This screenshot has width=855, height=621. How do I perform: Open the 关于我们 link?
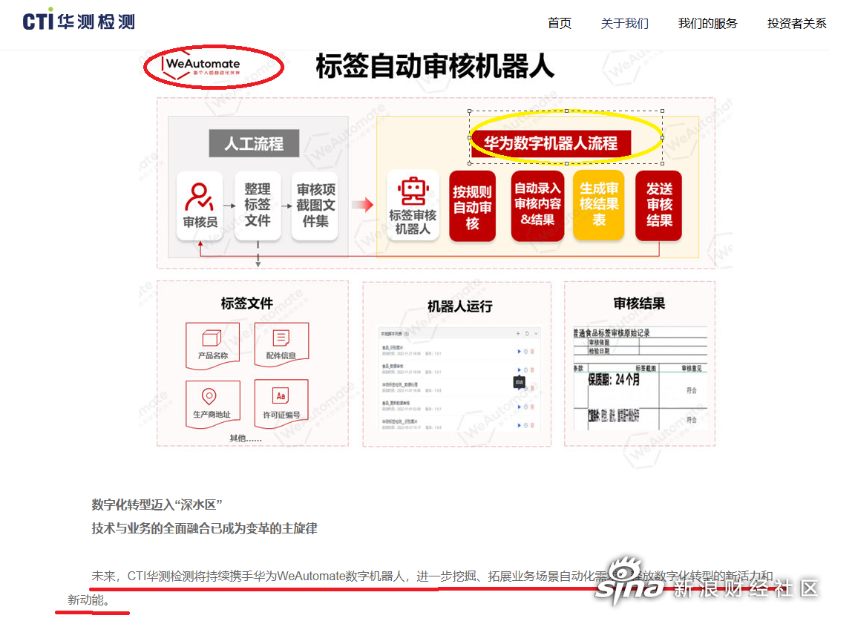[x=625, y=23]
